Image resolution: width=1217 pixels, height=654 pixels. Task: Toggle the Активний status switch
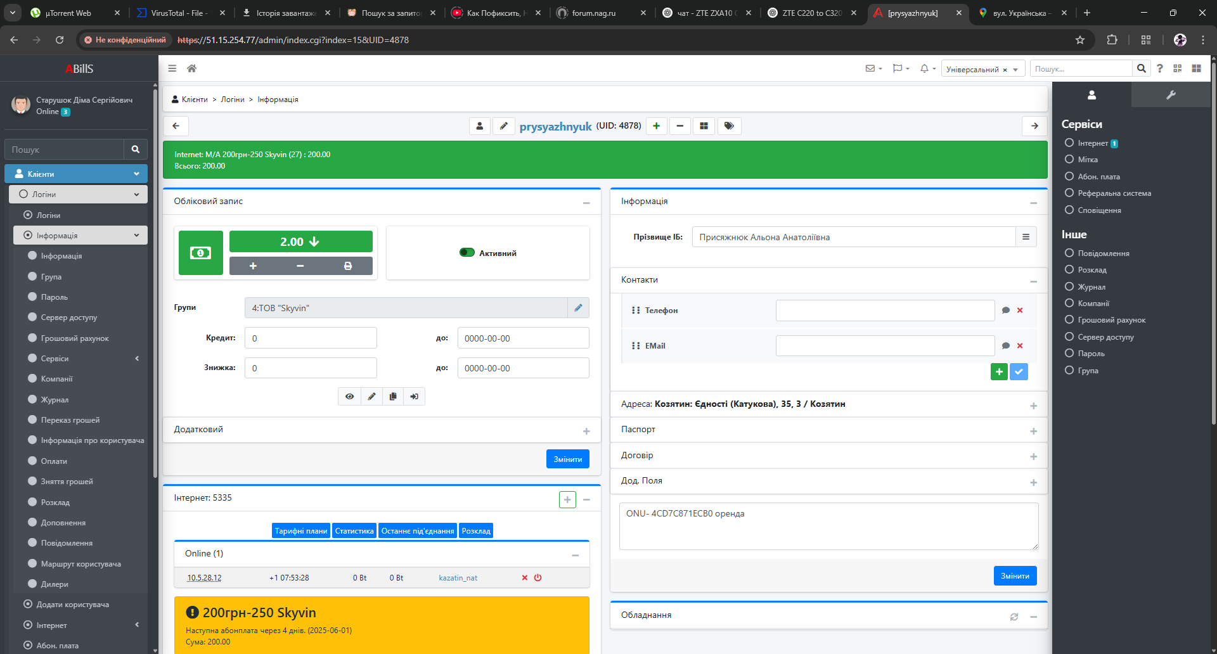[x=467, y=252]
